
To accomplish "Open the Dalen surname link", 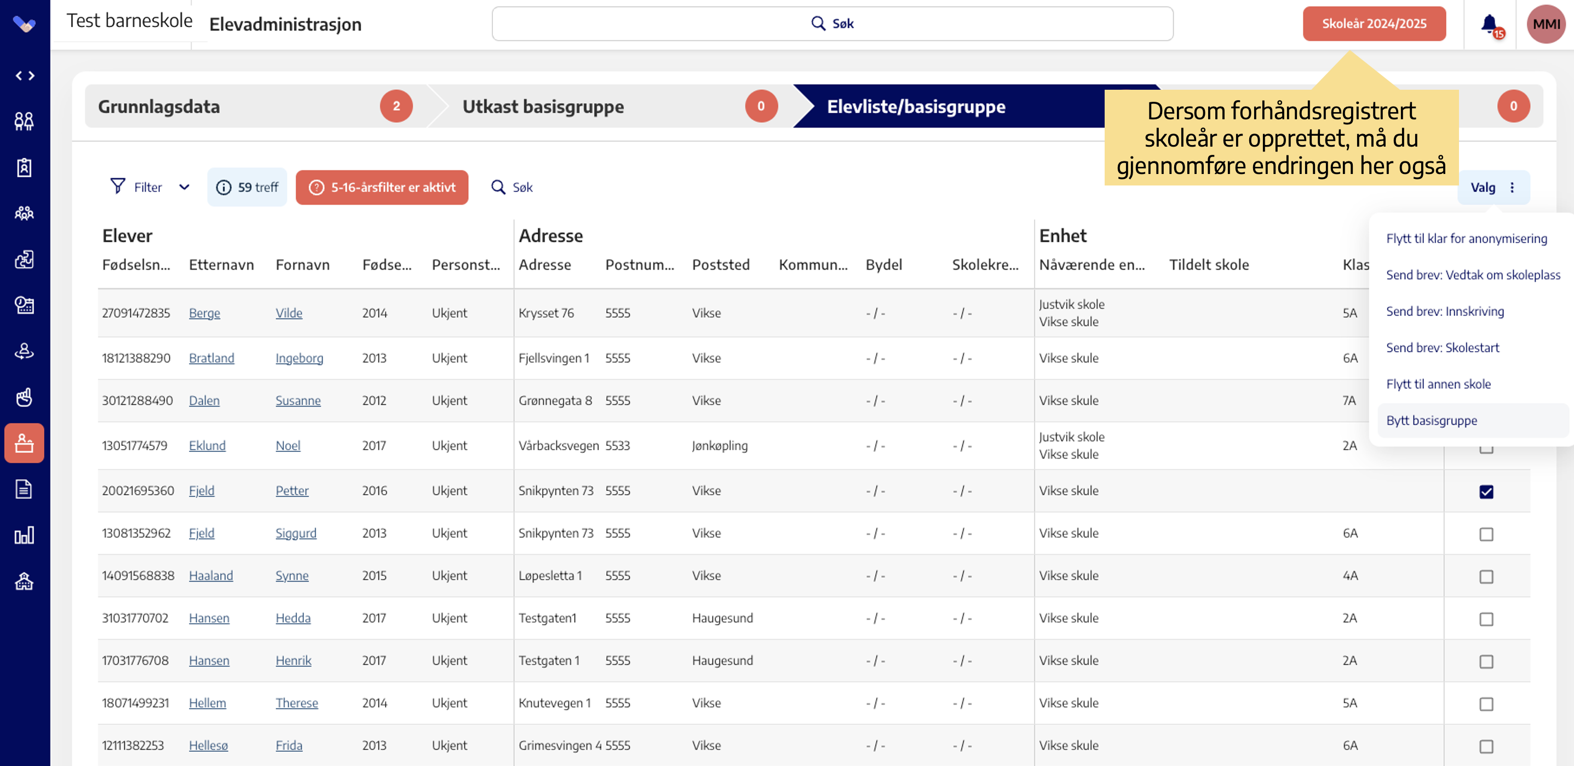I will coord(204,401).
